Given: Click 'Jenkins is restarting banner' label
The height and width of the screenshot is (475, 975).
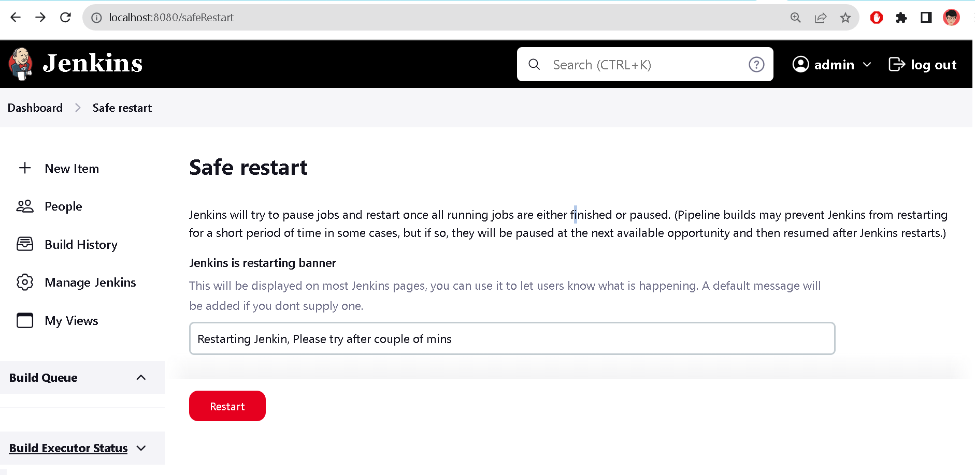Looking at the screenshot, I should 263,263.
